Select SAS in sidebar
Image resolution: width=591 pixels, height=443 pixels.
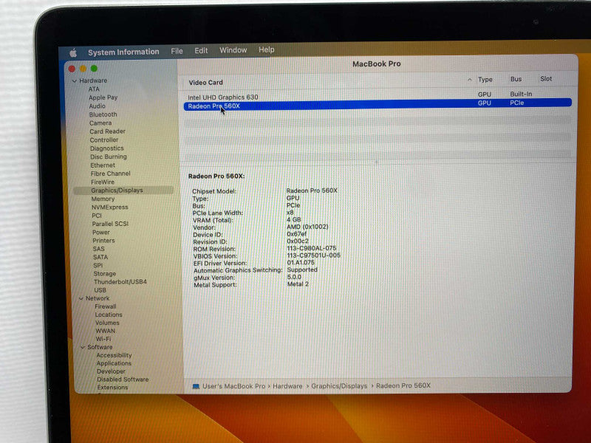tap(98, 249)
